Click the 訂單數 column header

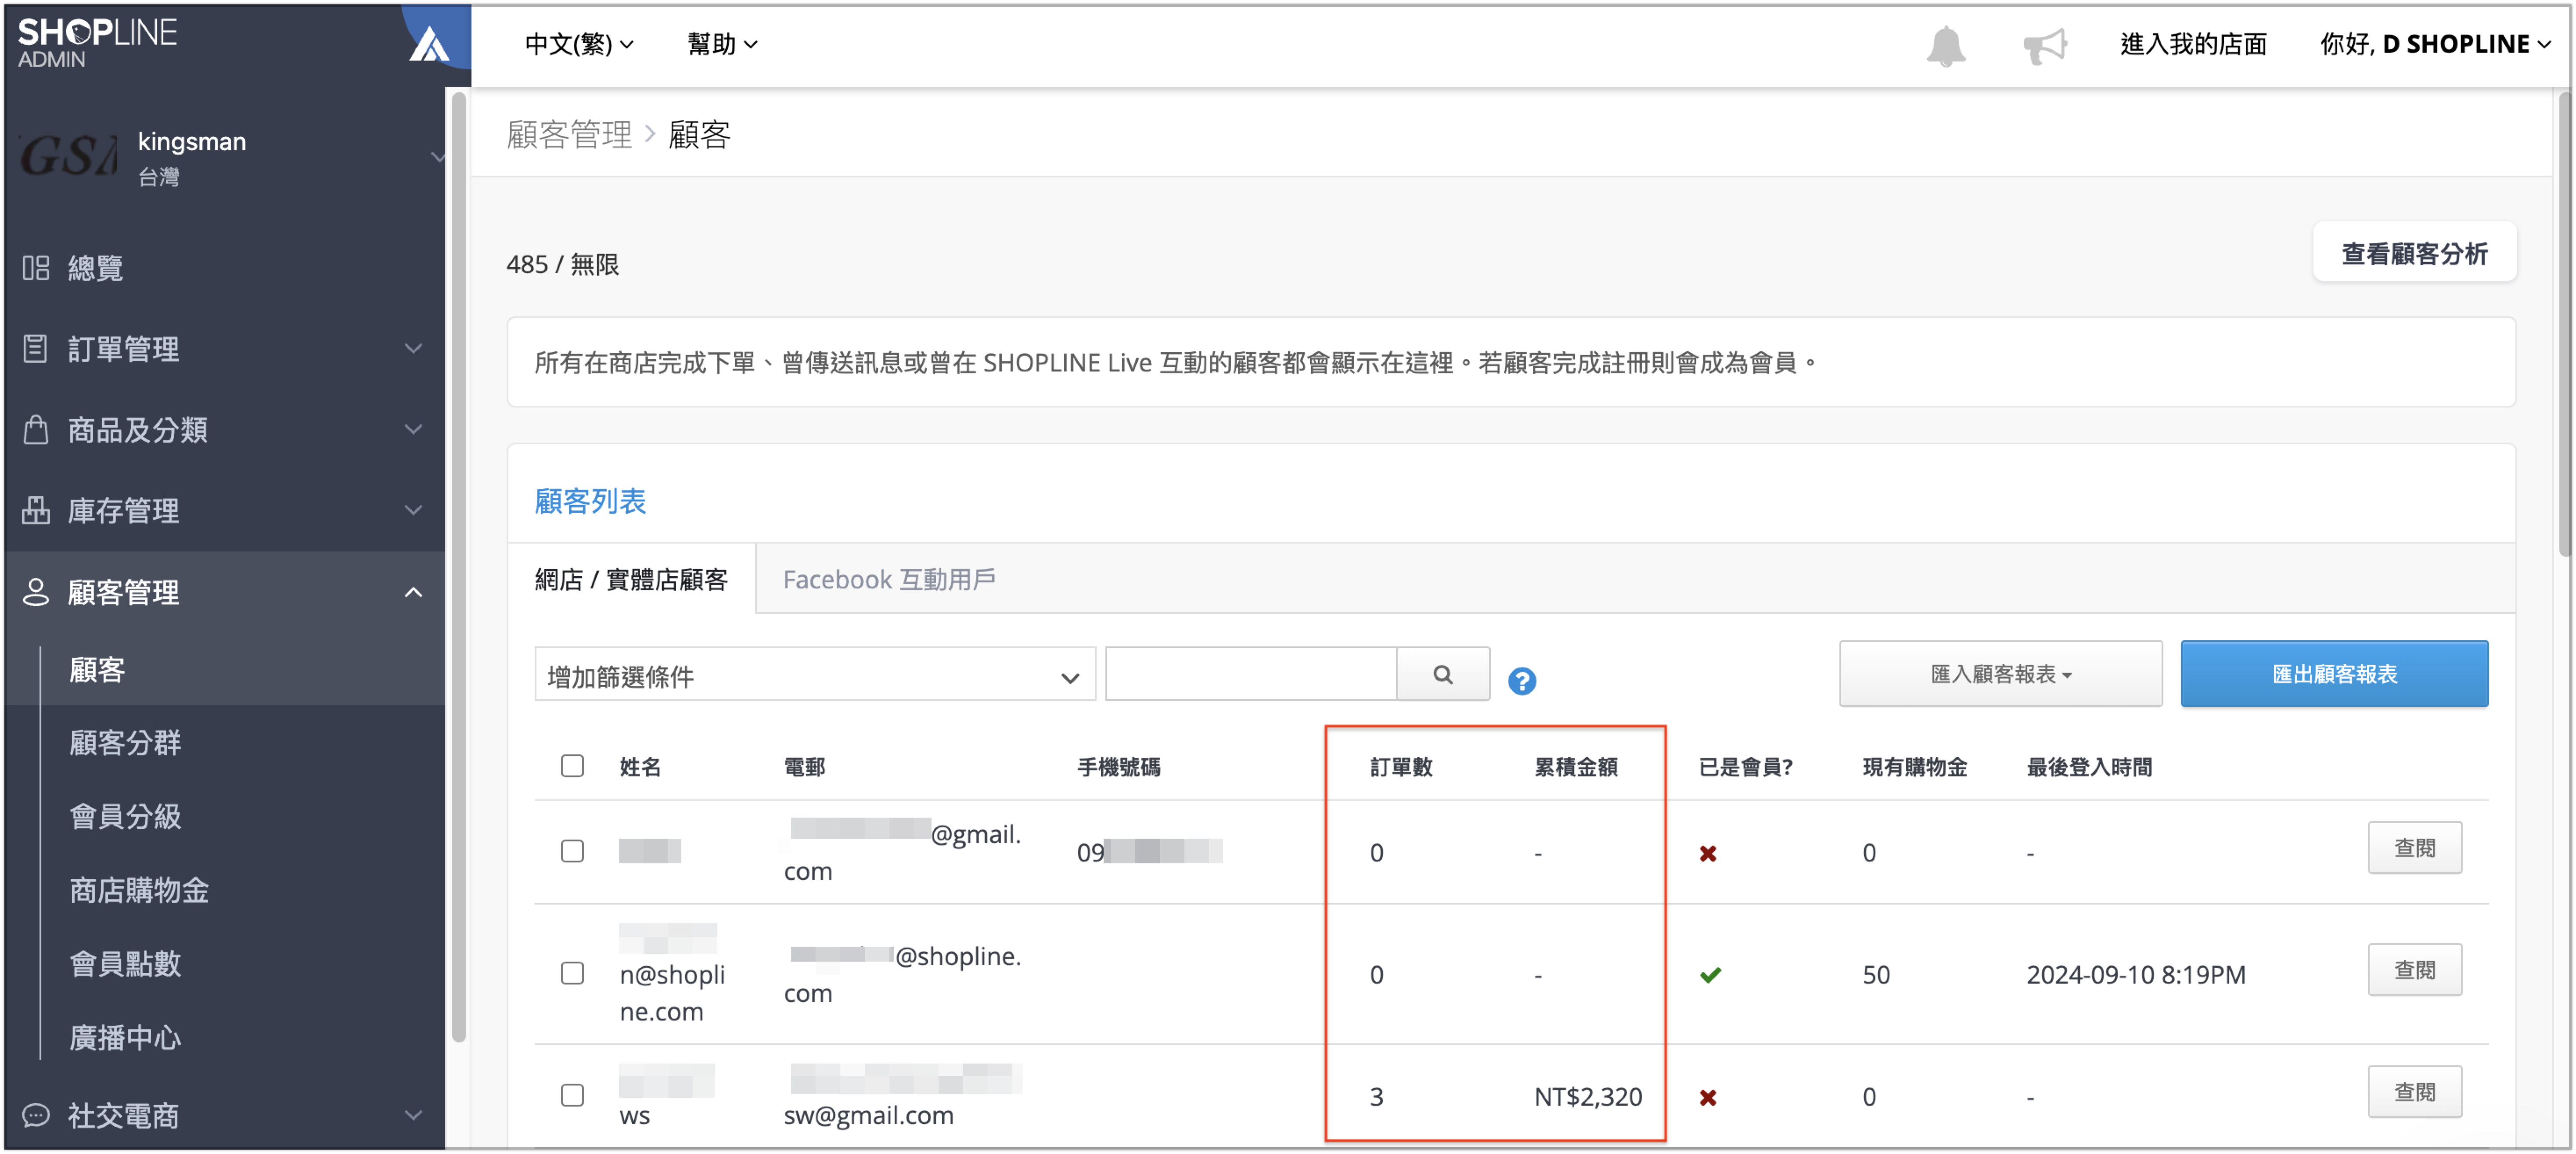[x=1401, y=767]
